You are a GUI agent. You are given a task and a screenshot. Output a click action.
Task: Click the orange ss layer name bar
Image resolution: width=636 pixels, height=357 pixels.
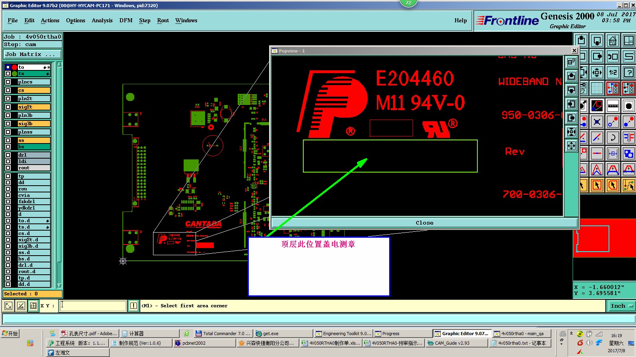pos(34,140)
